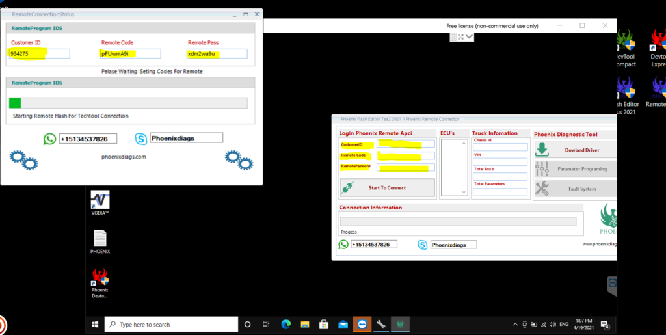Click the Start To Connect button
The image size is (666, 335).
(x=388, y=188)
